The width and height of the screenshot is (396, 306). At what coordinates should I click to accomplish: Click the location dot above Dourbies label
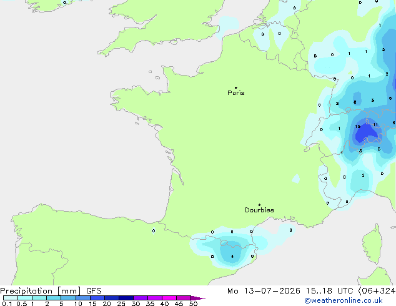click(x=259, y=205)
